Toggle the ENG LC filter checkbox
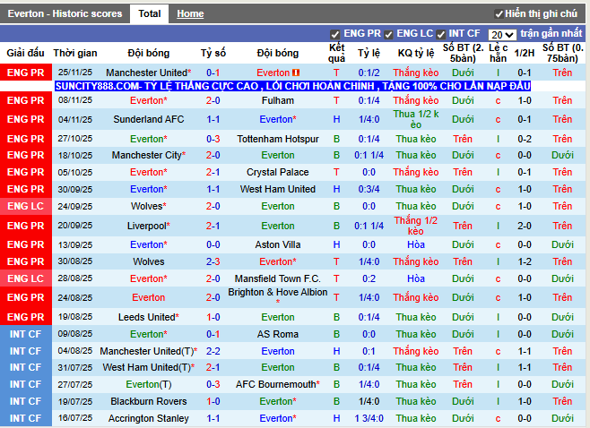This screenshot has width=590, height=428. tap(389, 34)
